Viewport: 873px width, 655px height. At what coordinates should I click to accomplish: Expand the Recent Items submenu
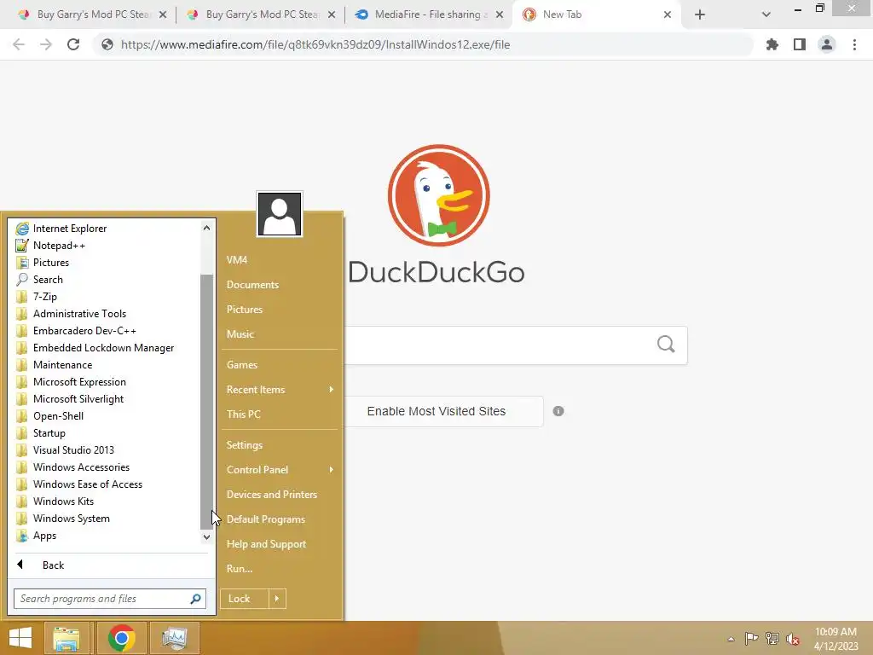pos(280,390)
